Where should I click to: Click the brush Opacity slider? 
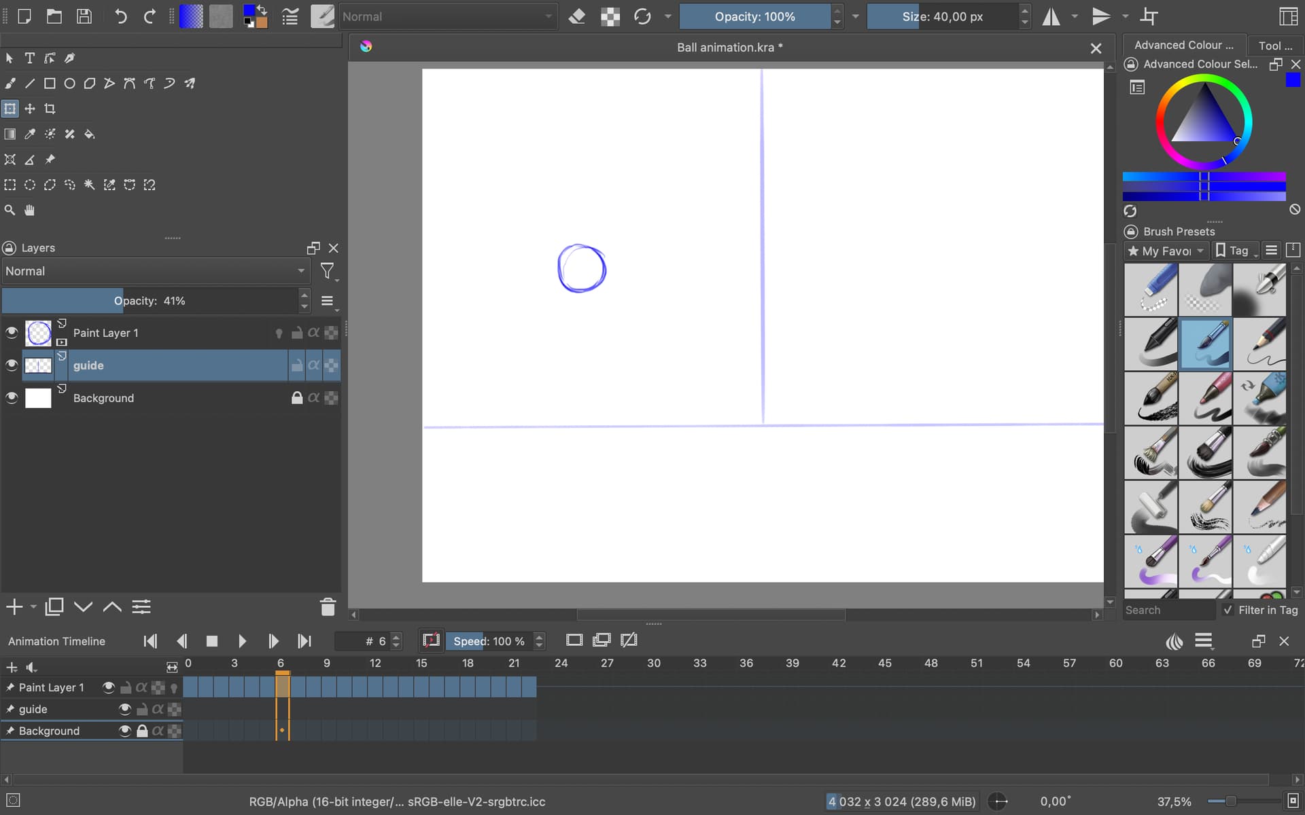tap(754, 16)
